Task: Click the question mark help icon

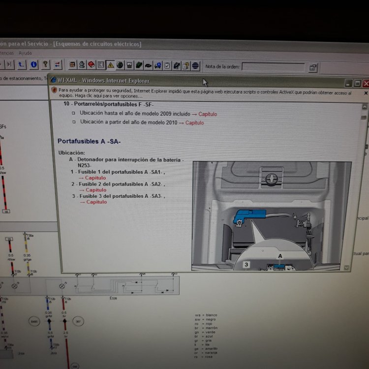Action: point(45,64)
